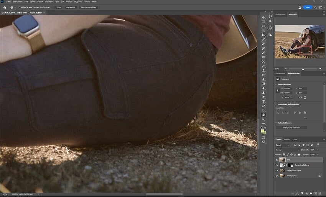Click the Home icon in options bar
The width and height of the screenshot is (326, 197).
click(5, 7)
